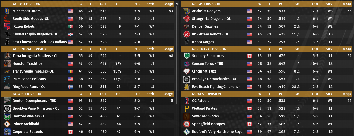
Task: Click the Krikkit War Robots logo
Action: coord(186,34)
